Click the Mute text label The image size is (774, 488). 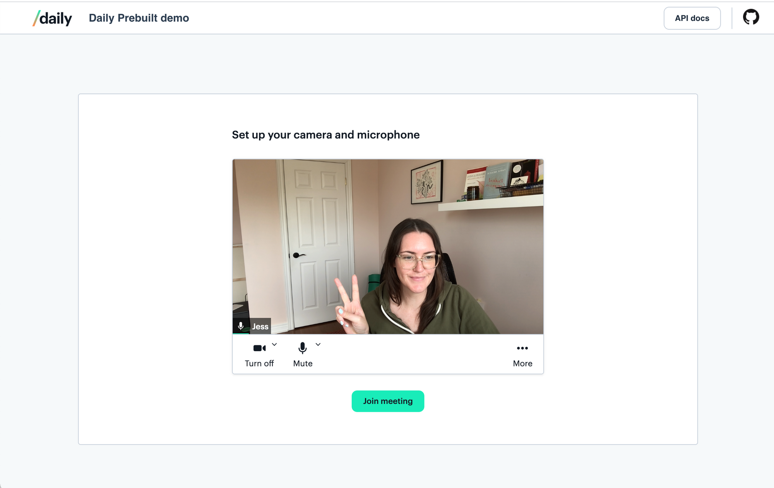pyautogui.click(x=303, y=363)
